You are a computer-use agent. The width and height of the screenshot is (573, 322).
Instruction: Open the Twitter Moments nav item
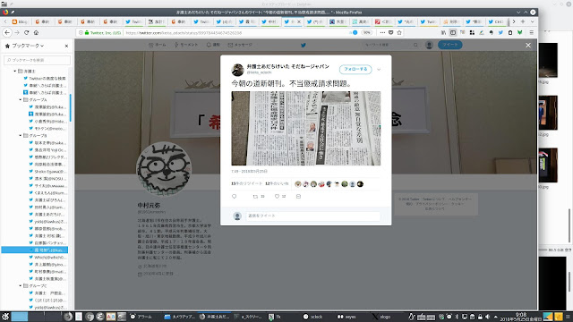pos(186,45)
